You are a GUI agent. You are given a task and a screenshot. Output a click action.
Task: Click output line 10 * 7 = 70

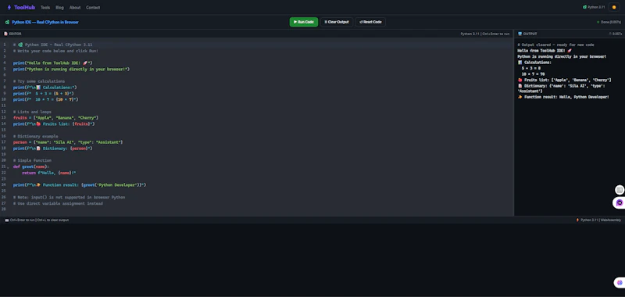(533, 74)
